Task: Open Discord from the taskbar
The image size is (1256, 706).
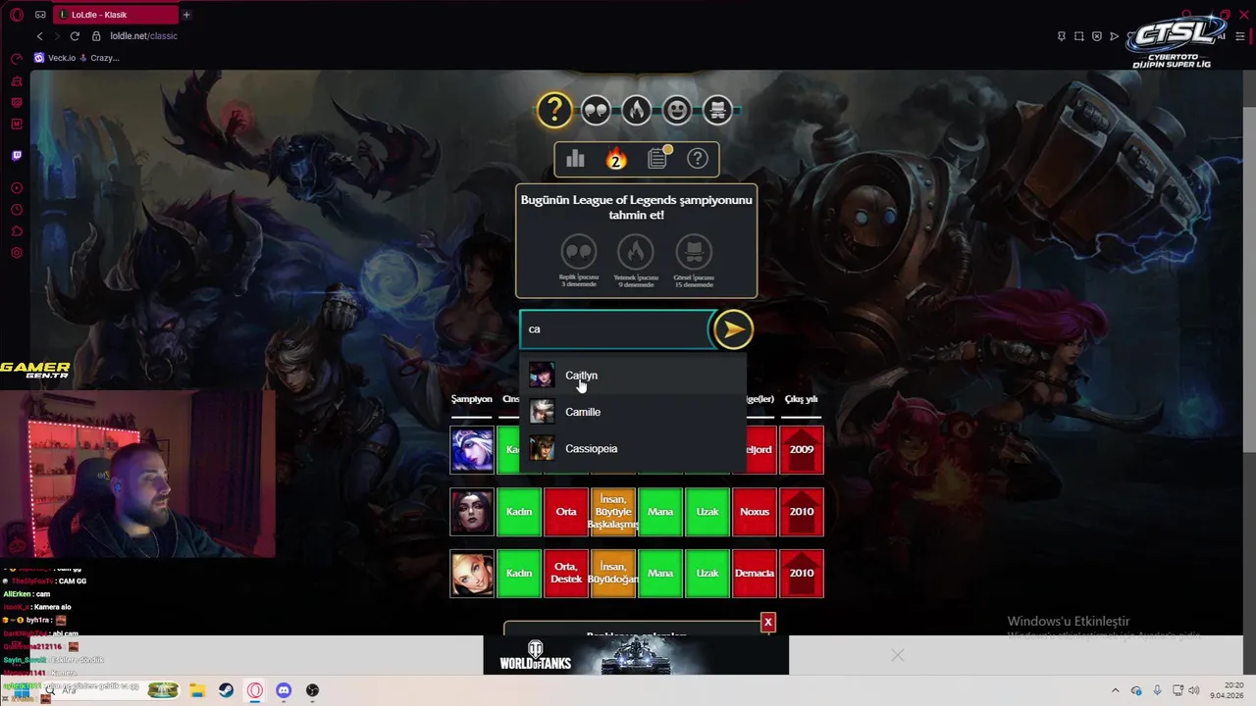Action: (284, 690)
